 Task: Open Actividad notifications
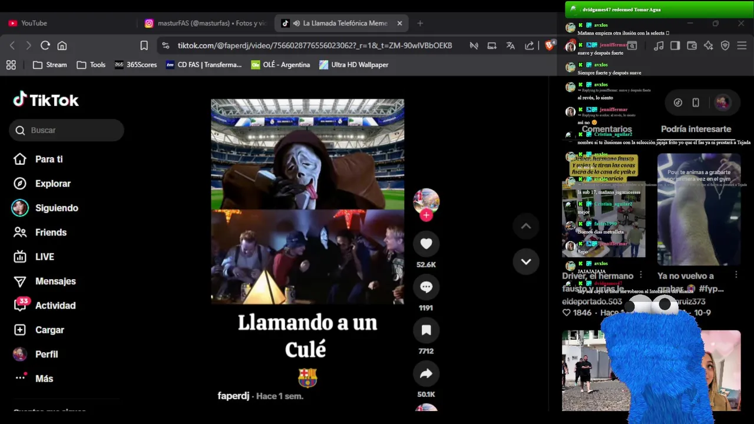click(x=44, y=306)
